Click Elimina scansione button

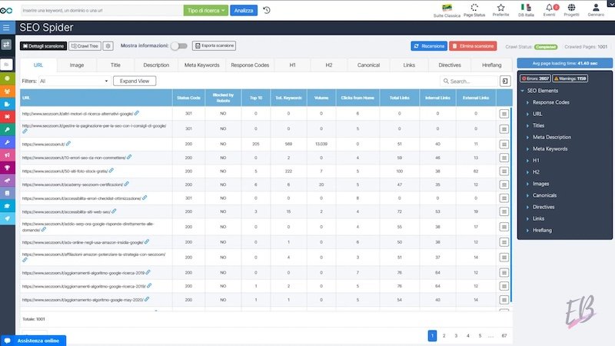coord(473,46)
